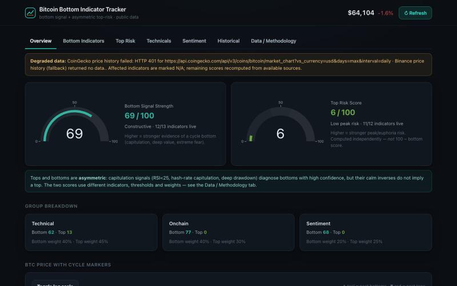
Task: Click the 69 / 100 score text
Action: tap(139, 116)
